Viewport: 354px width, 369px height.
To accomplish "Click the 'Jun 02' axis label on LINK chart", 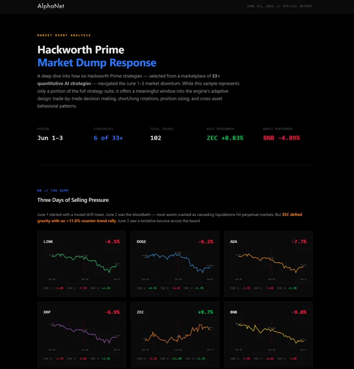I will coord(85,279).
